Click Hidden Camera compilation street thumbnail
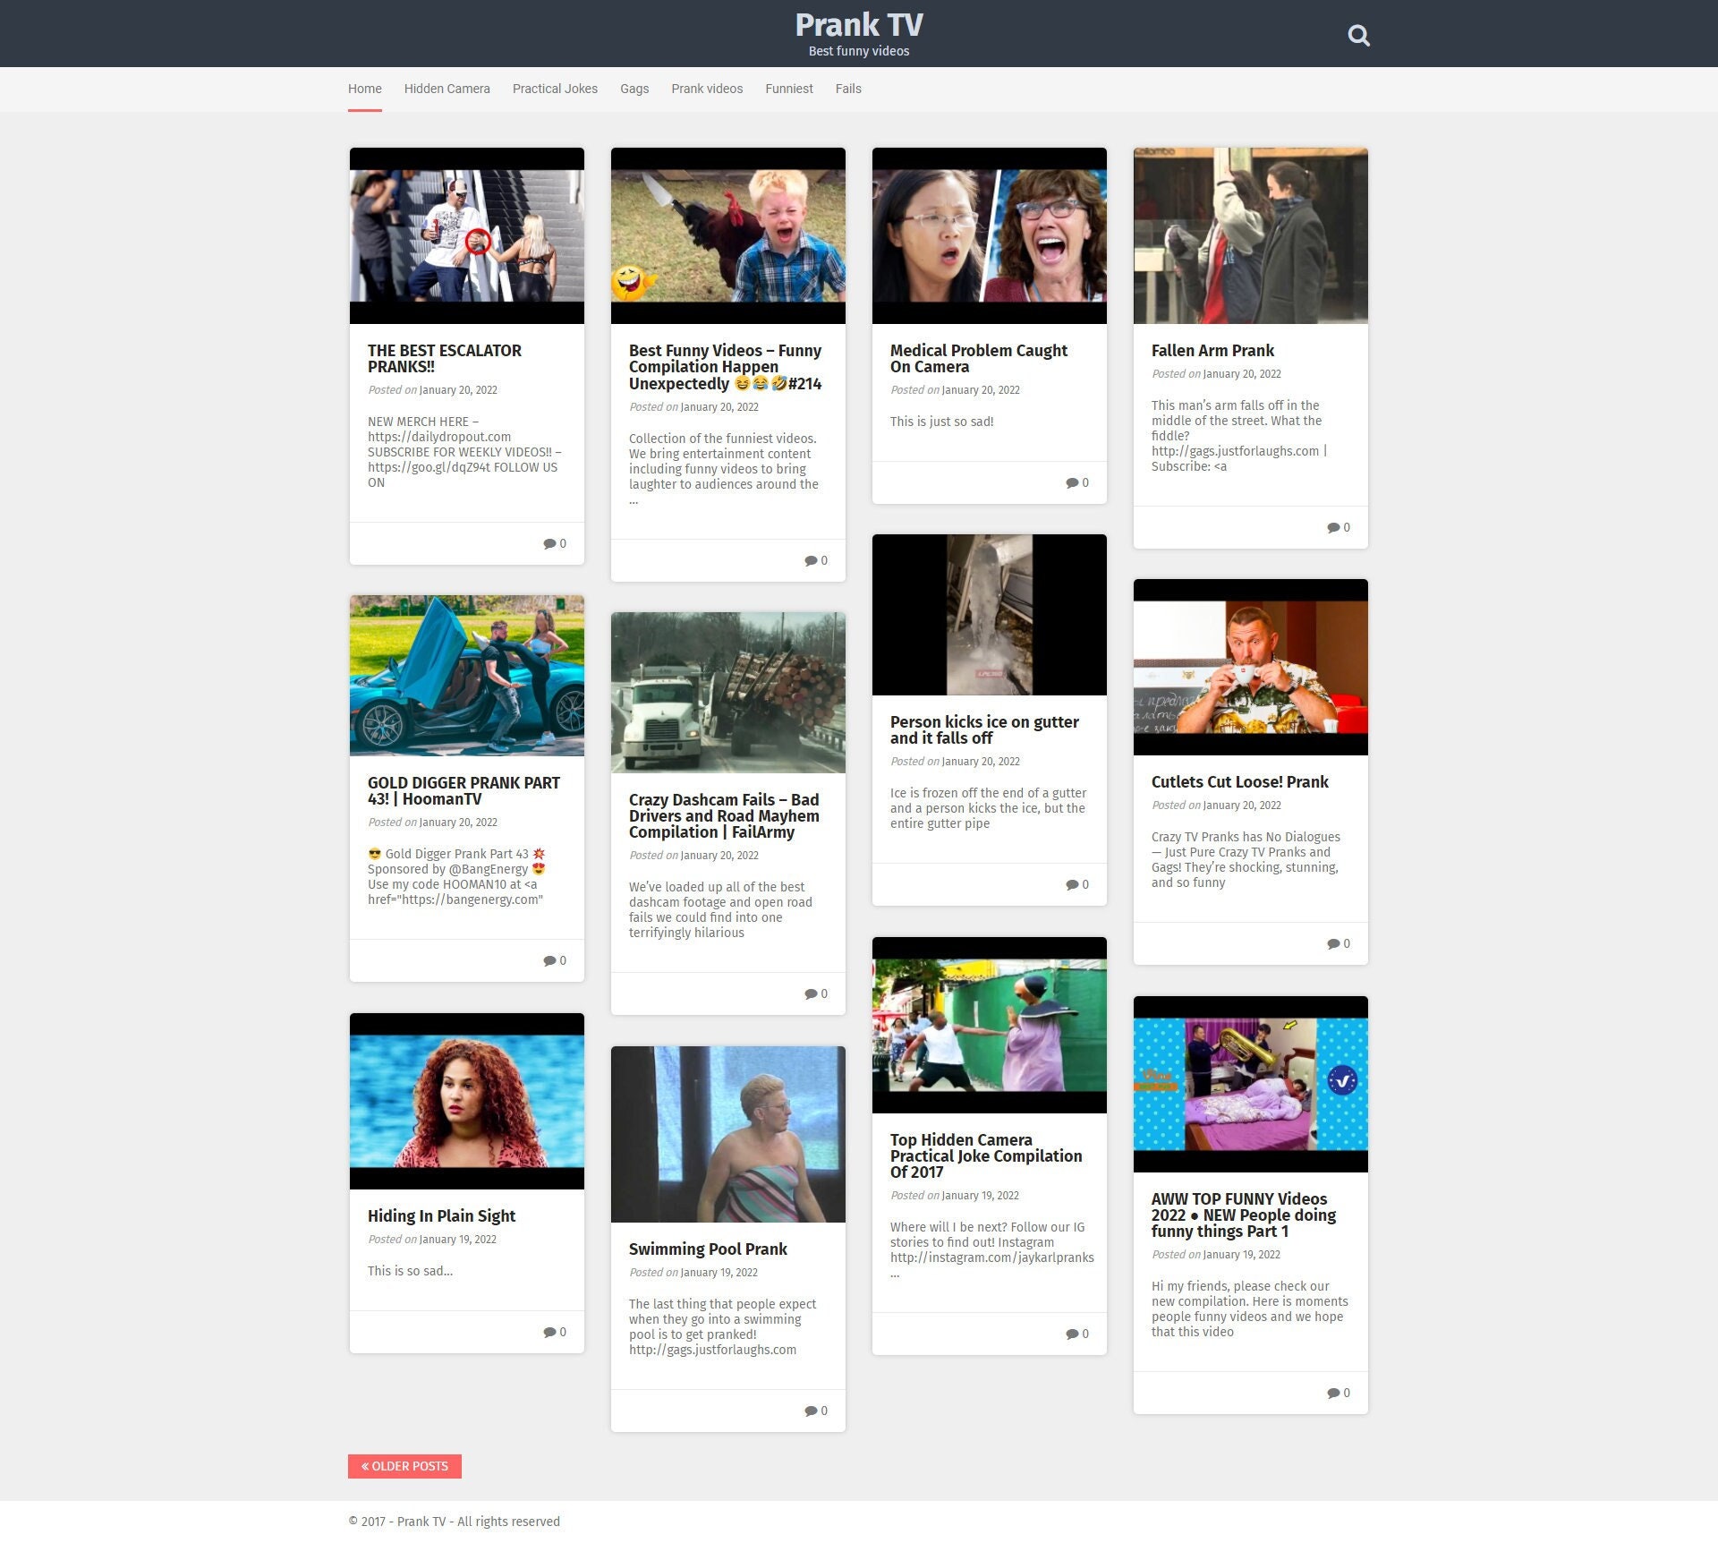Viewport: 1718px width, 1543px height. click(x=990, y=1025)
